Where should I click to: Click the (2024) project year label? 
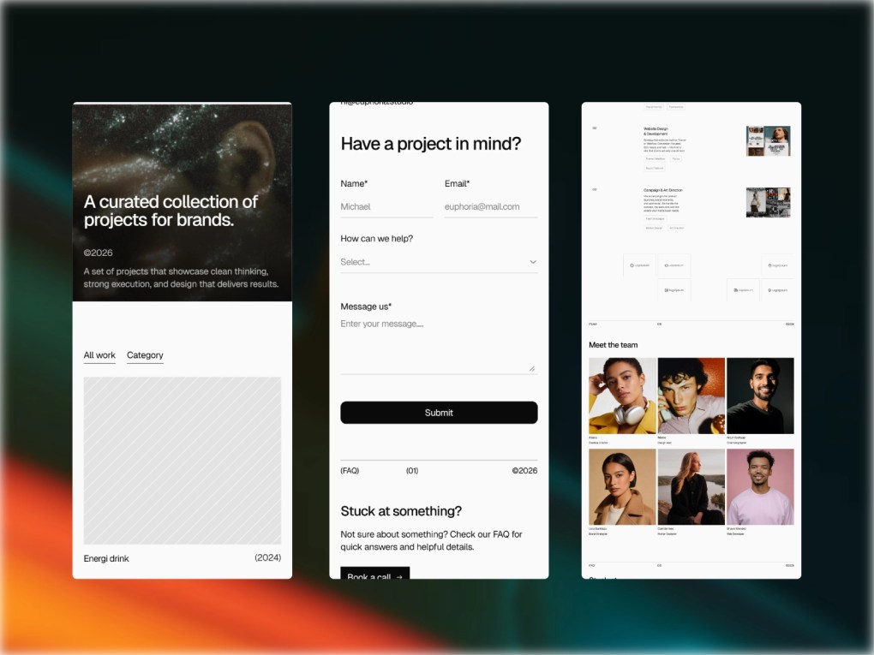click(x=267, y=557)
